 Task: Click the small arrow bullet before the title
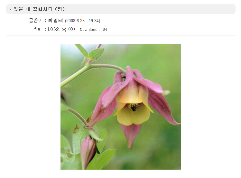[x=10, y=10]
